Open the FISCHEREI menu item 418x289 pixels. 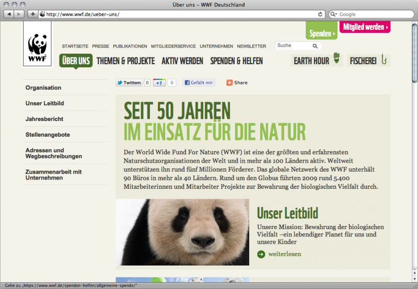[x=368, y=60]
